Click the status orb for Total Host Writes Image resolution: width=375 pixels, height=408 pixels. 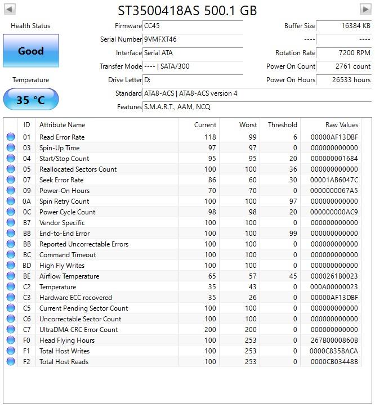(x=11, y=351)
